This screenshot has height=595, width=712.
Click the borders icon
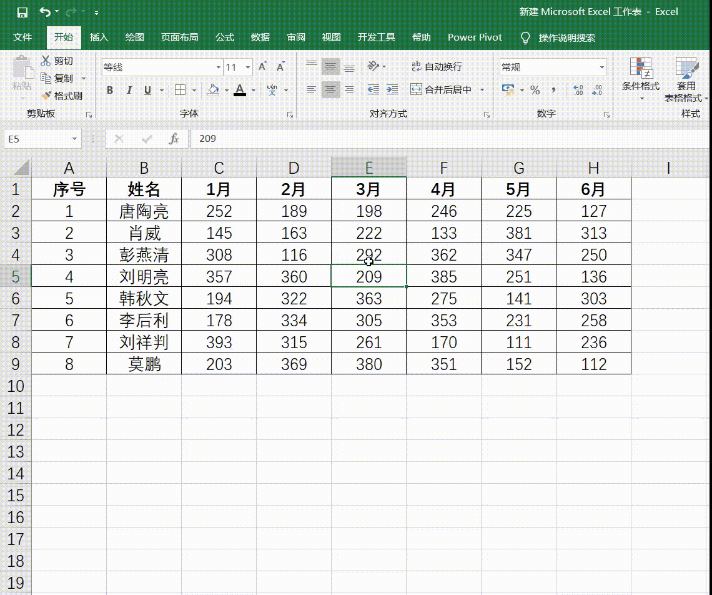pyautogui.click(x=180, y=90)
